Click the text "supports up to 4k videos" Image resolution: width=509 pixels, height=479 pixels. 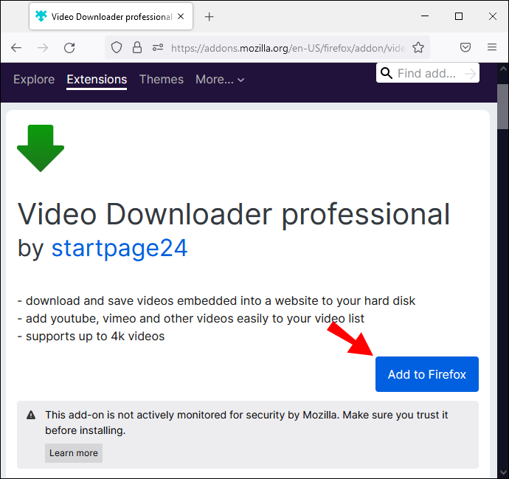click(95, 336)
